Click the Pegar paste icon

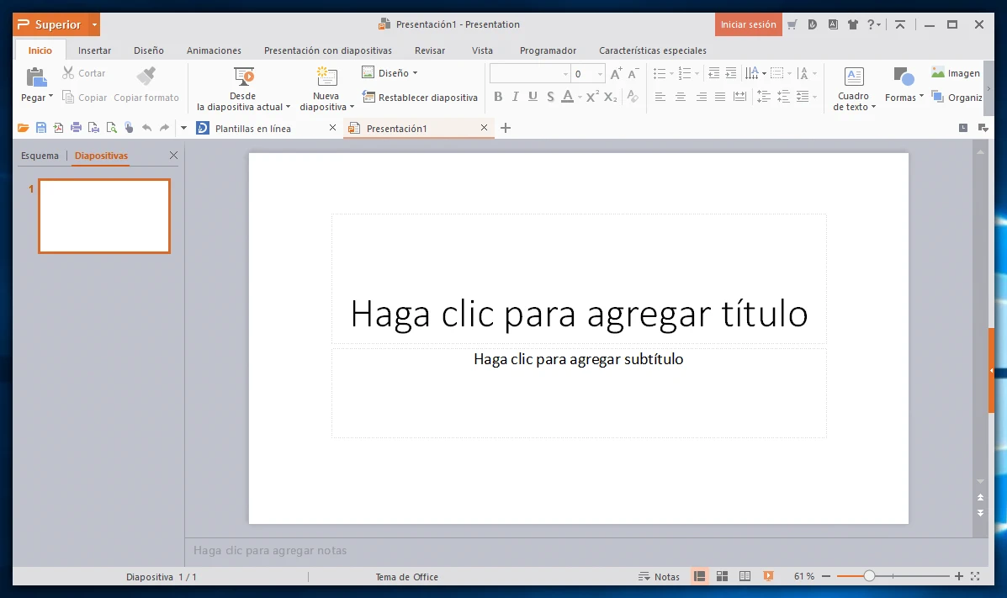coord(36,78)
